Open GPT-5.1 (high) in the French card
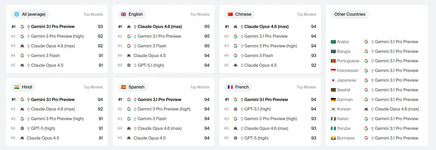 coord(257,109)
